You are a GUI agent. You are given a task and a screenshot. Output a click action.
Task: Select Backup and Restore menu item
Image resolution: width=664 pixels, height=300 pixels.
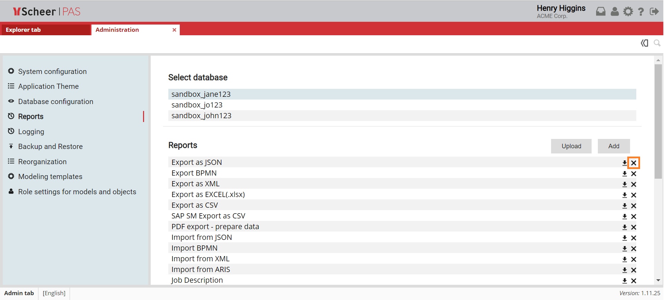pyautogui.click(x=50, y=147)
